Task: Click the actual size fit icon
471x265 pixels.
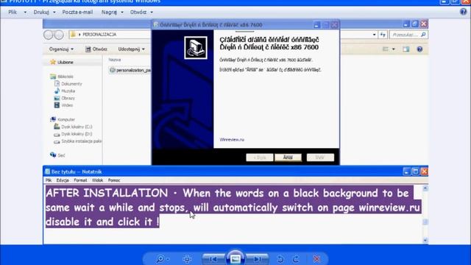Action: pyautogui.click(x=187, y=258)
